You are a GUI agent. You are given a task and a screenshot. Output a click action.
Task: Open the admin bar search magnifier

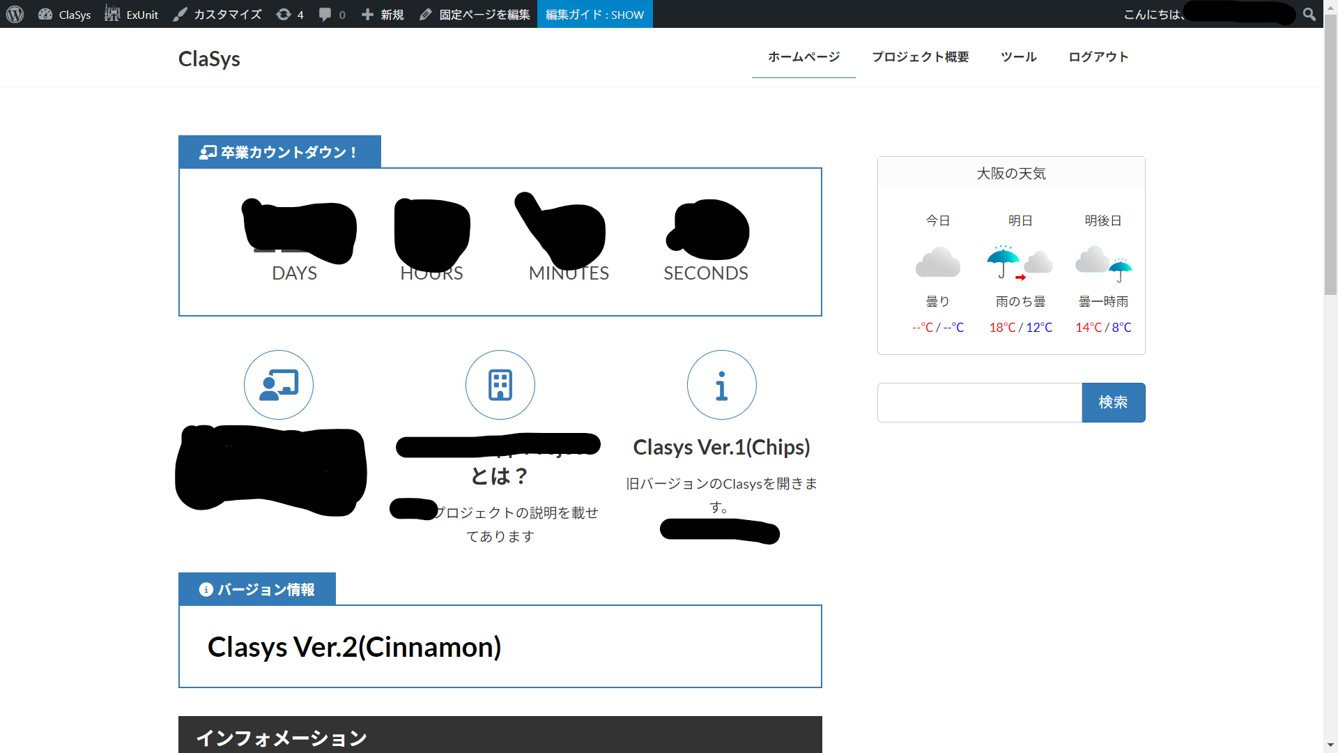1309,14
